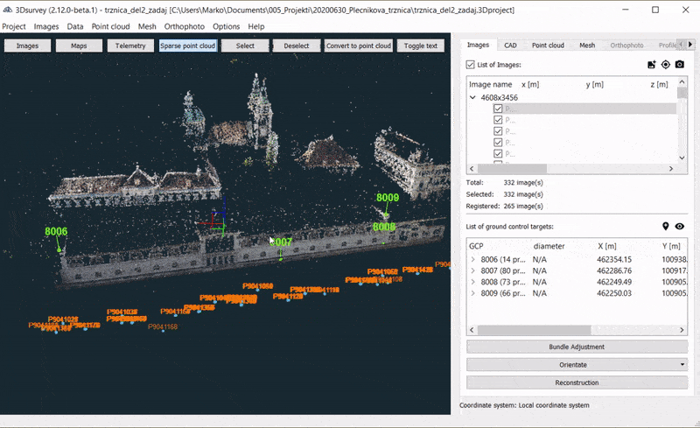The width and height of the screenshot is (700, 428).
Task: Click the ground control location pin icon
Action: pos(665,226)
